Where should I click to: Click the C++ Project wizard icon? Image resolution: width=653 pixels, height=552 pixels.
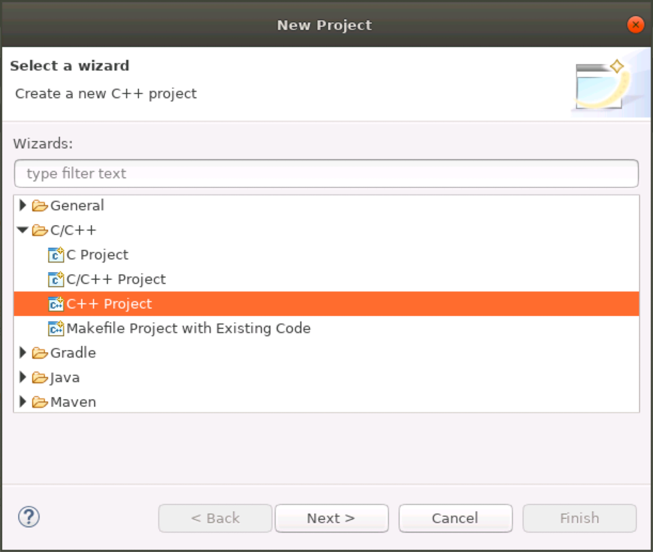point(56,304)
